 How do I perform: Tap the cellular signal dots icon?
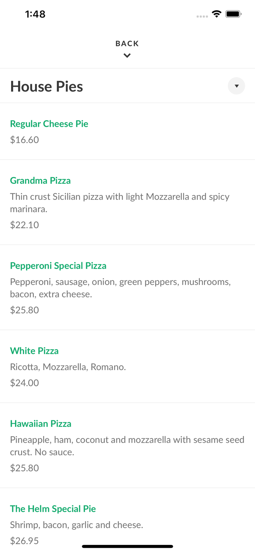coord(202,16)
